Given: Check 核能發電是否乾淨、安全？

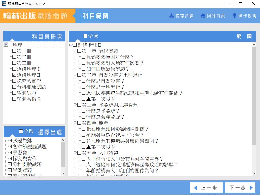Looking at the screenshot, I should 84,135.
